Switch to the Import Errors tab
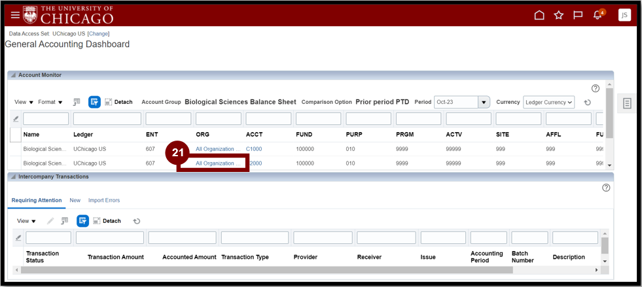642x287 pixels. [x=104, y=200]
